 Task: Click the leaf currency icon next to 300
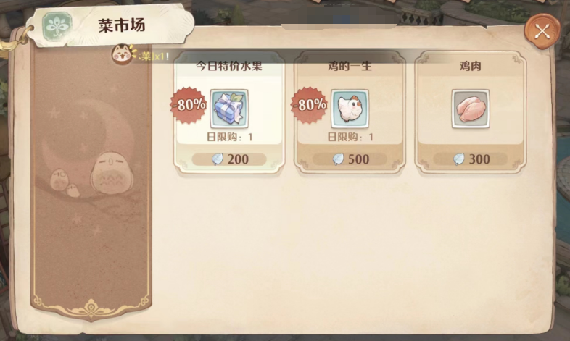459,159
